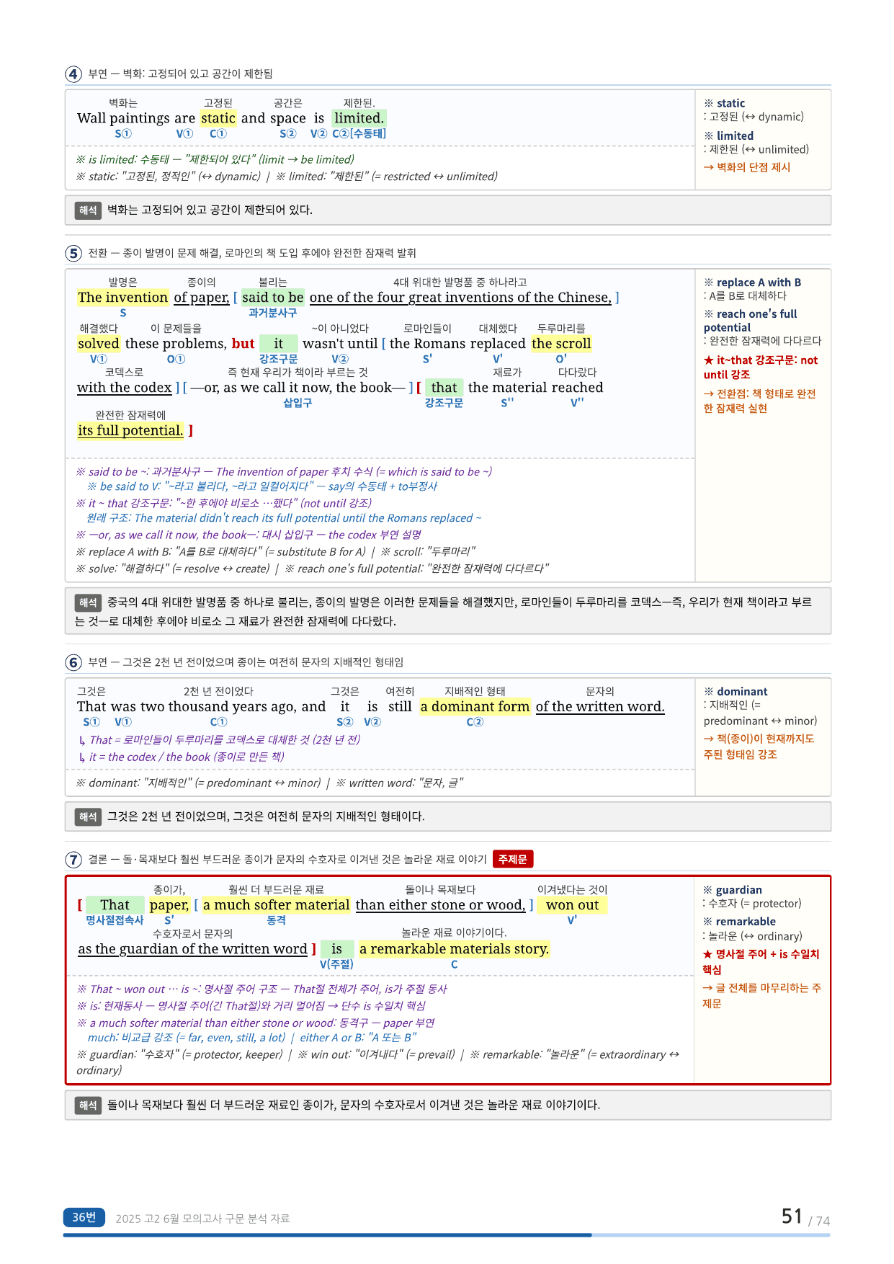Click the red sidebar note 벽화의 단점 제시
This screenshot has width=894, height=1264.
tap(747, 167)
